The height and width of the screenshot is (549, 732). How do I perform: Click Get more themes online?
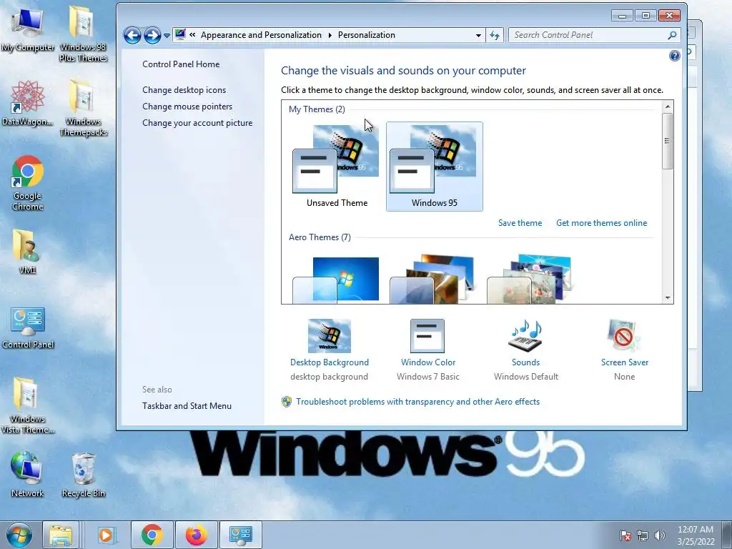[x=601, y=223]
